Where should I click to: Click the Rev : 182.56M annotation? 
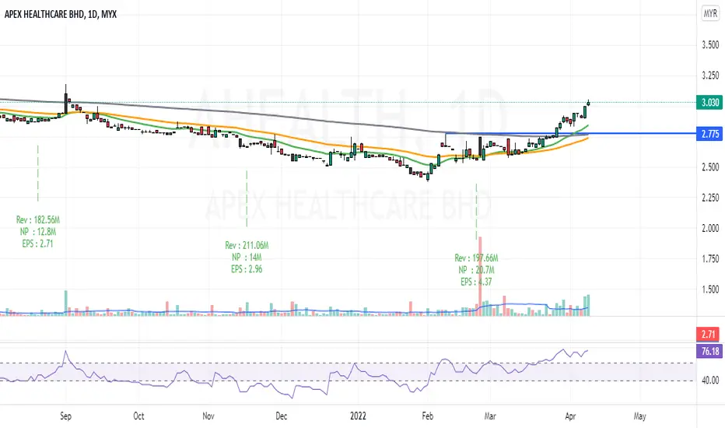coord(38,219)
